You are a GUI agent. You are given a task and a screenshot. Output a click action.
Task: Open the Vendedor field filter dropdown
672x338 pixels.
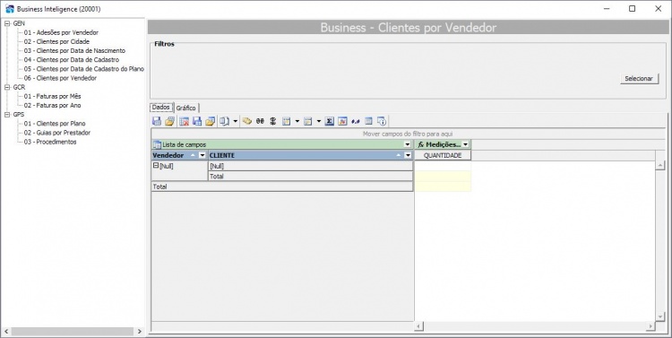[202, 155]
